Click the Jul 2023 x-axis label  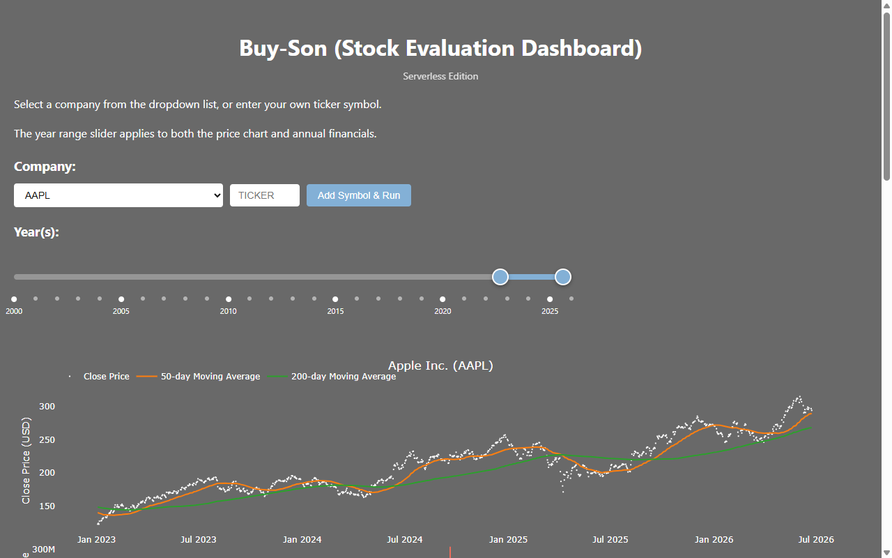pyautogui.click(x=199, y=539)
